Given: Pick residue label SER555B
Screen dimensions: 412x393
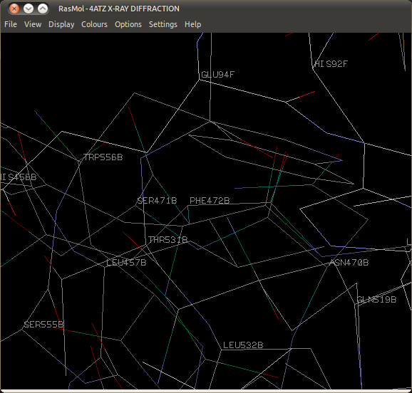Looking at the screenshot, I should [x=43, y=325].
